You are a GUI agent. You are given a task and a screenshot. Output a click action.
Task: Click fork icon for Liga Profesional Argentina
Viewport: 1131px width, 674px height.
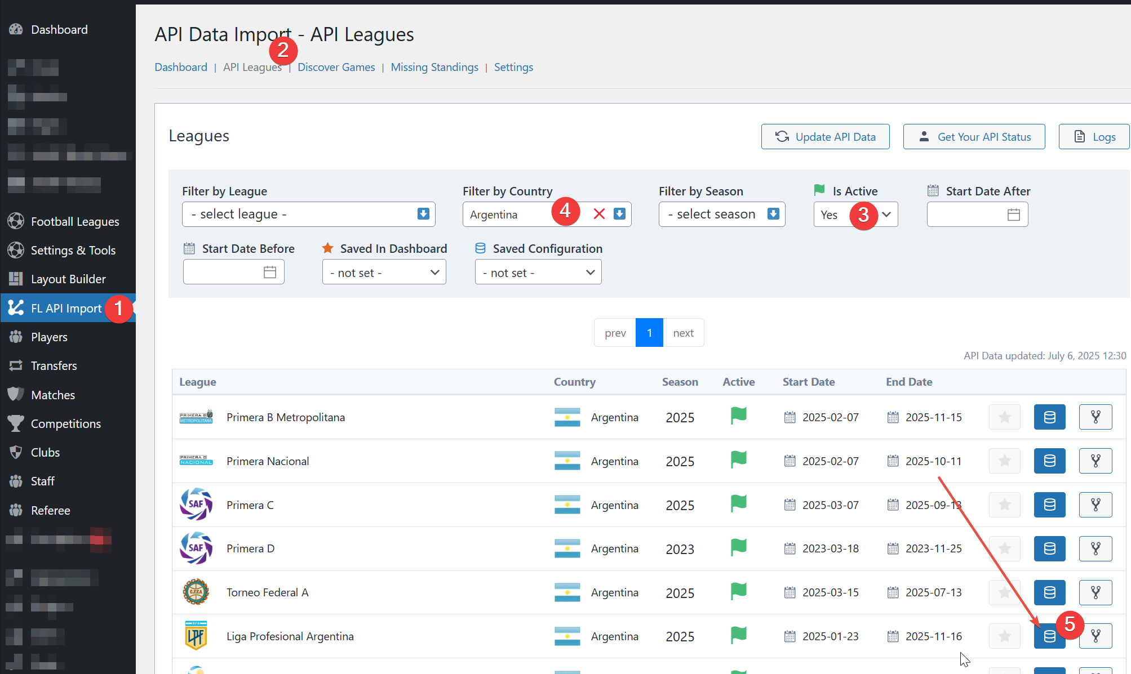[1095, 636]
